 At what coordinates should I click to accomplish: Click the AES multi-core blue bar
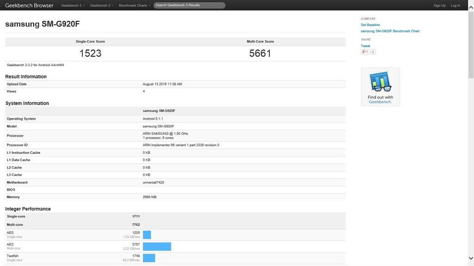tap(157, 247)
